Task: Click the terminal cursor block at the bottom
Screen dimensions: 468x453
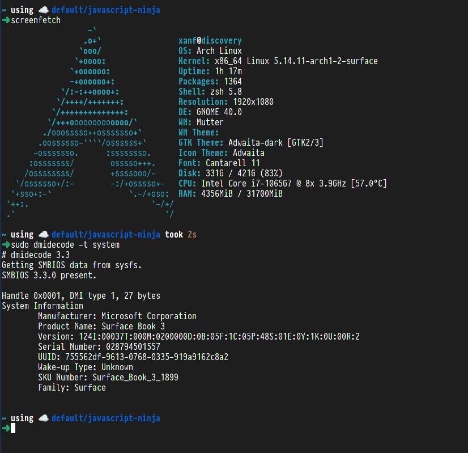Action: pyautogui.click(x=13, y=429)
